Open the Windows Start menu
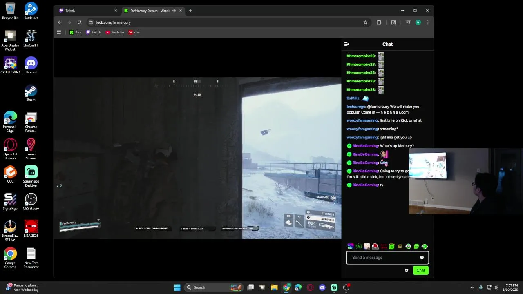 click(177, 287)
